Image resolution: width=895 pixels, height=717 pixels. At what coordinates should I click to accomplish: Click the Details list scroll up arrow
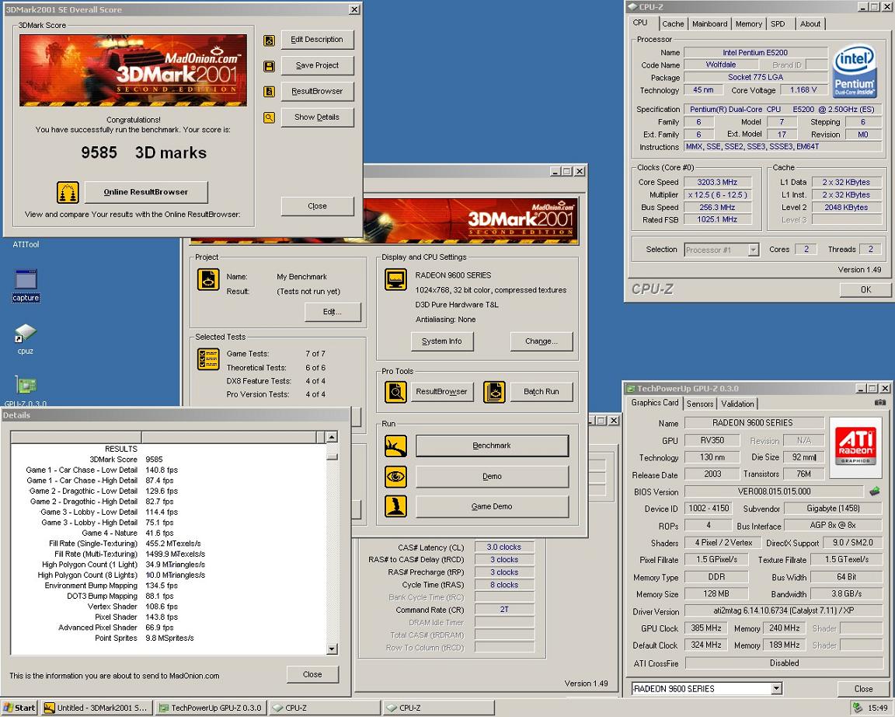pos(332,438)
